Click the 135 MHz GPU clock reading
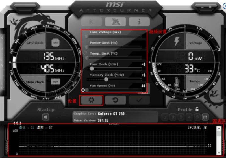The width and height of the screenshot is (226, 158). (54, 56)
